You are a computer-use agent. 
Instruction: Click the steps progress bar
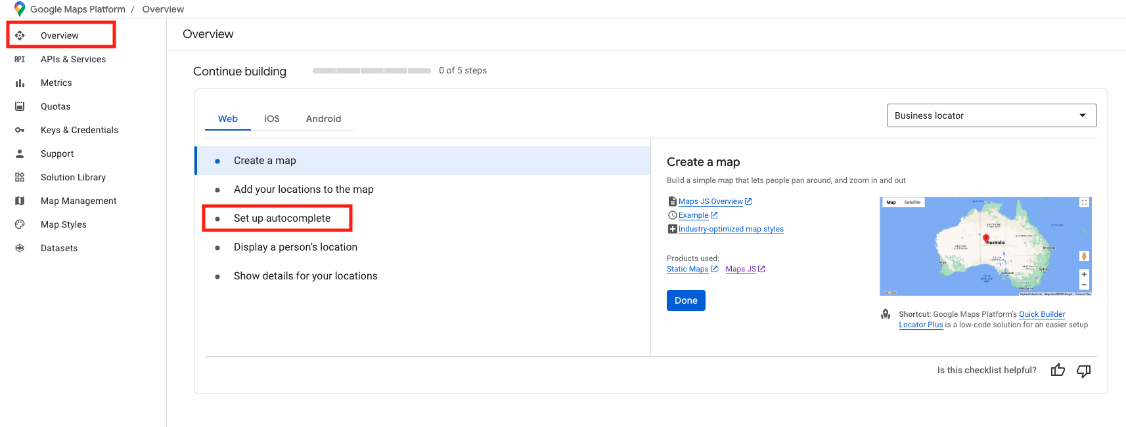(x=371, y=71)
